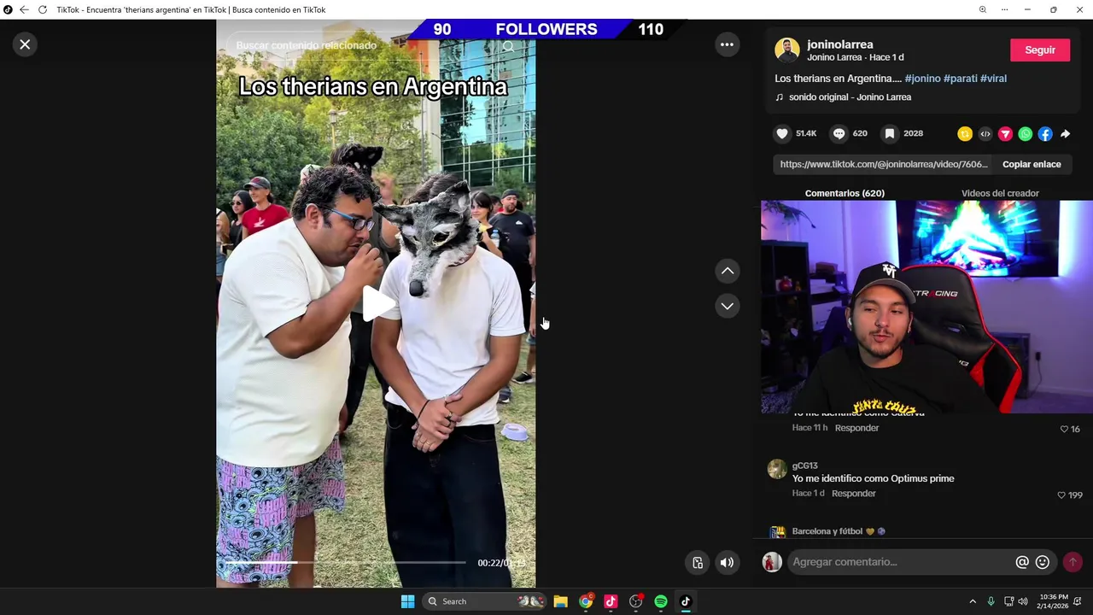Select the active TikTok taskbar icon
Screen dimensions: 1093x615
pos(686,601)
